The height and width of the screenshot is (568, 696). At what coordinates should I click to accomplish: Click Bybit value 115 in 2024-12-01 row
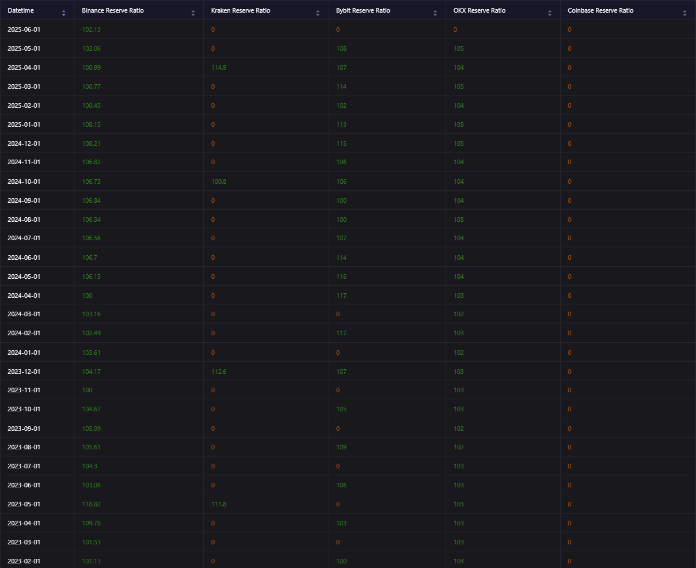[341, 143]
